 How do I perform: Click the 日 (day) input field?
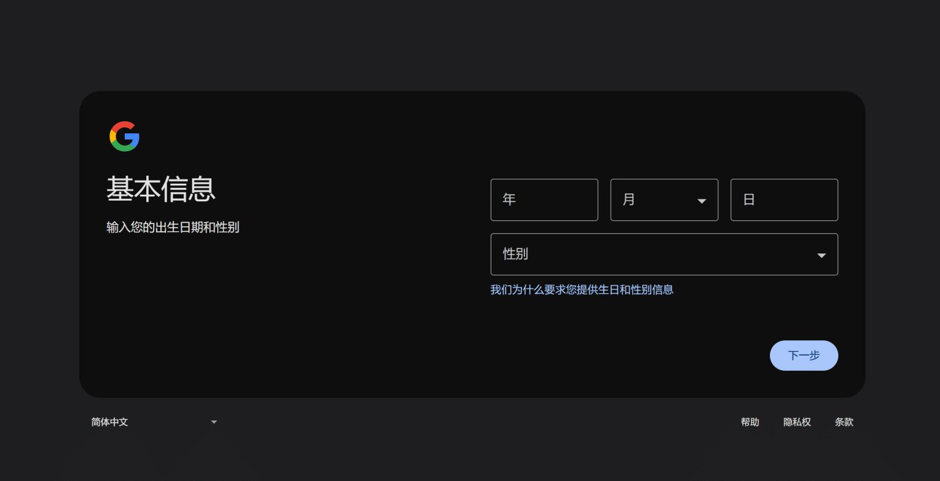(784, 199)
